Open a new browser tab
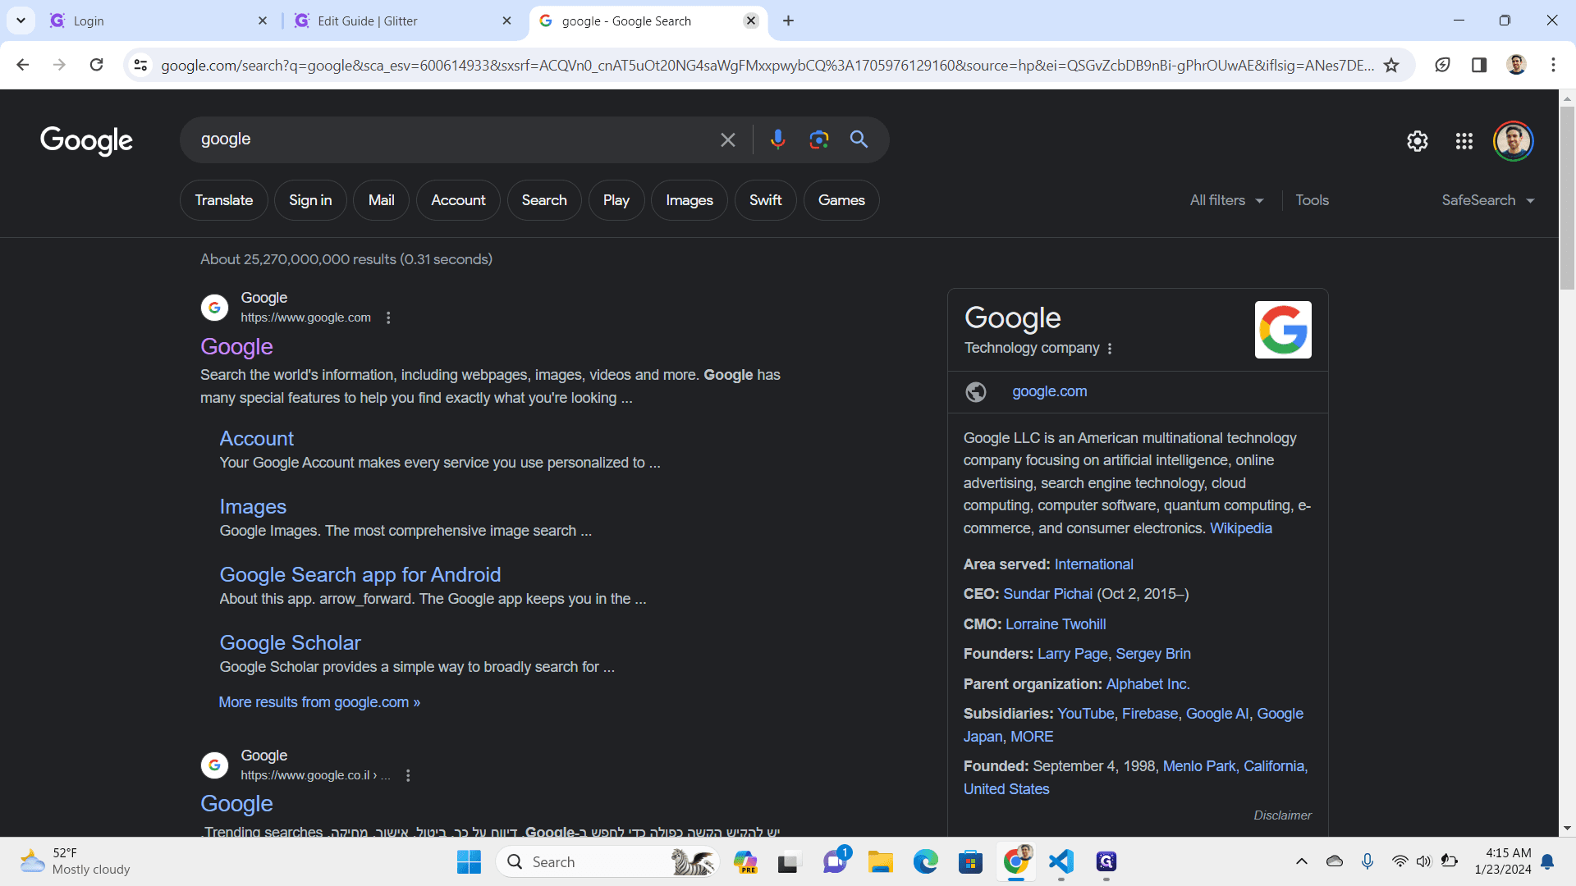Screen dimensions: 1576x886 (x=788, y=21)
